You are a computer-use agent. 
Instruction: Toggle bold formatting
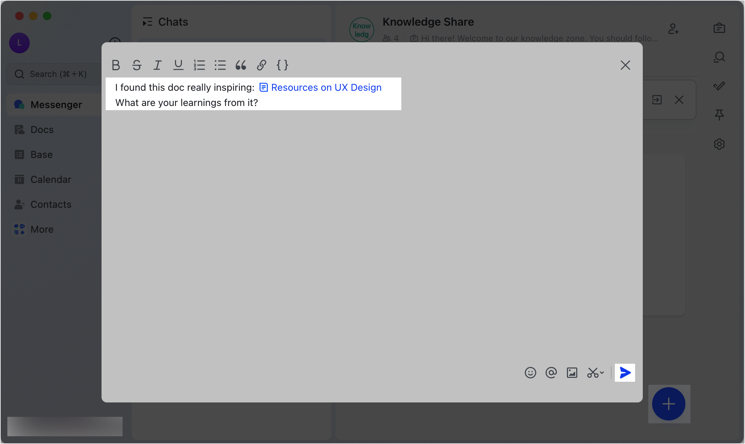pos(116,65)
